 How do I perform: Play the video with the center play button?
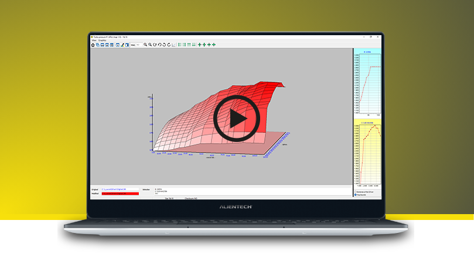point(237,119)
